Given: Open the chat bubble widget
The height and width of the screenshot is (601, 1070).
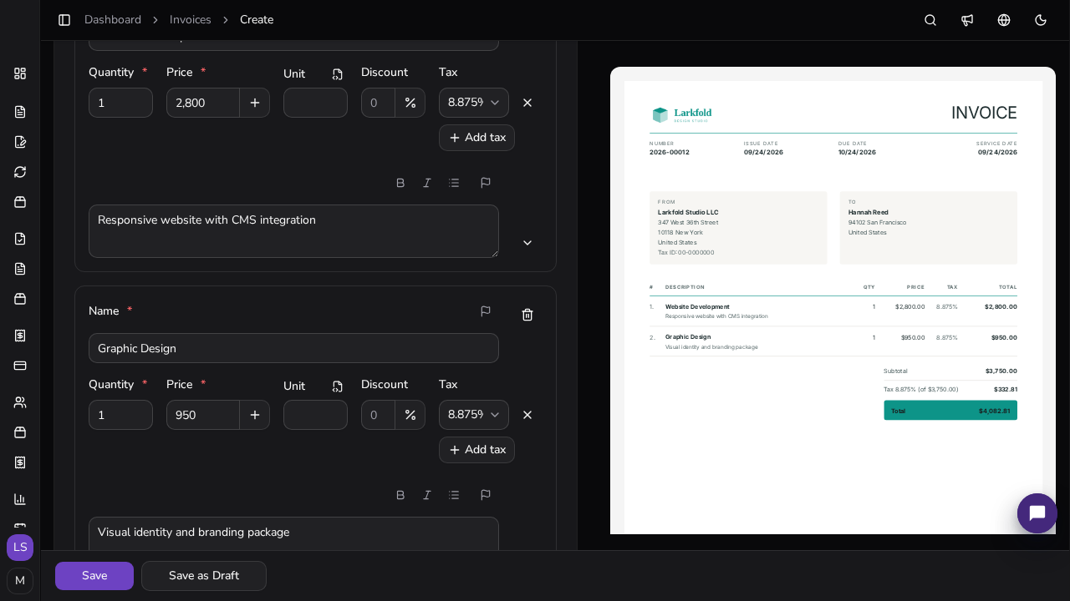Looking at the screenshot, I should 1037,513.
